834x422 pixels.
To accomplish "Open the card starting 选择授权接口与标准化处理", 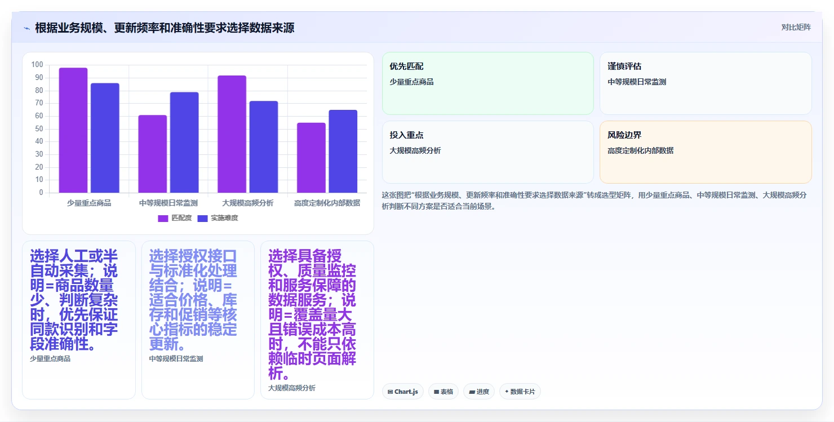I will pos(198,320).
